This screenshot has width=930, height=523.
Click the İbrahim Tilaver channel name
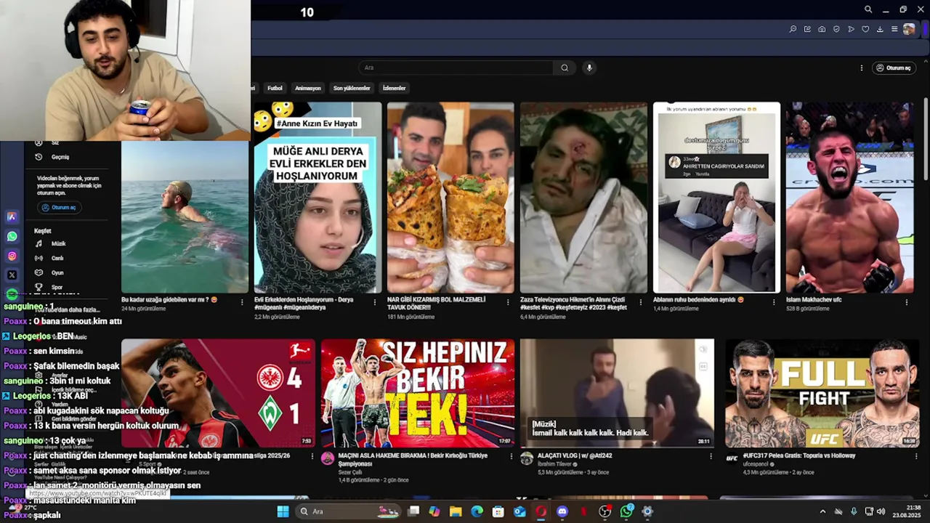pos(555,463)
